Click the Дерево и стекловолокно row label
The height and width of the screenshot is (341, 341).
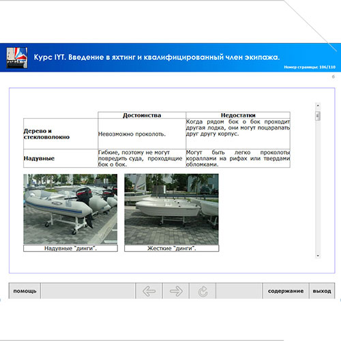coord(61,134)
